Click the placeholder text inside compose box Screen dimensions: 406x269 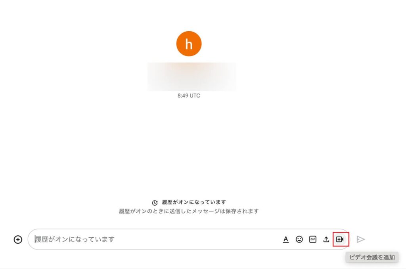coord(75,239)
